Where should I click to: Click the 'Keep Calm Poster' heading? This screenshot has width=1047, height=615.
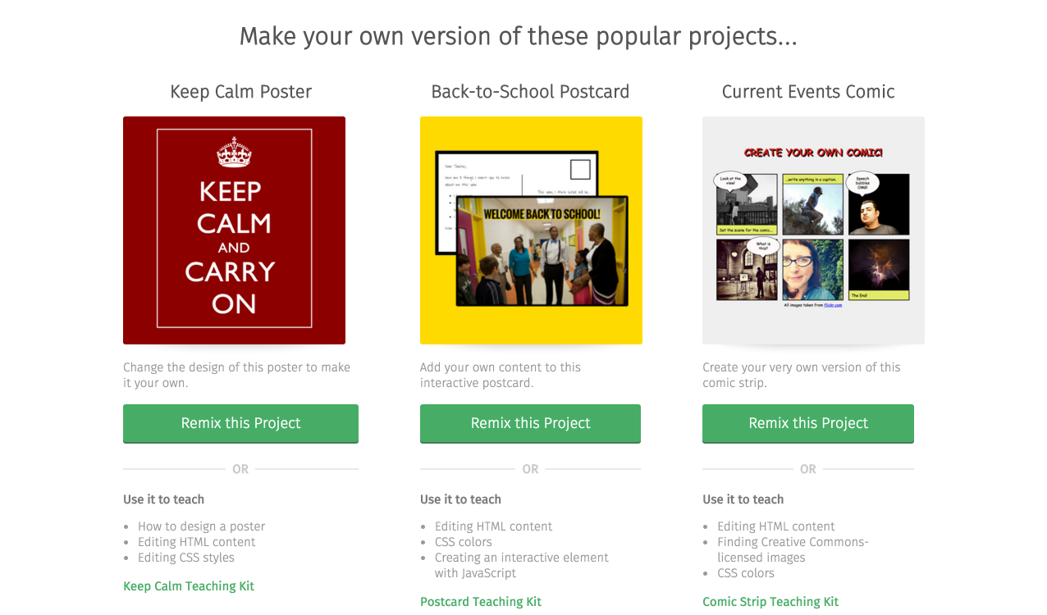pyautogui.click(x=240, y=92)
